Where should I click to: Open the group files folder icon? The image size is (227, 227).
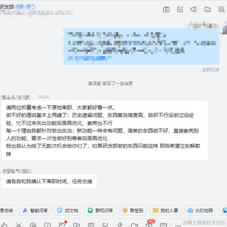click(x=208, y=9)
